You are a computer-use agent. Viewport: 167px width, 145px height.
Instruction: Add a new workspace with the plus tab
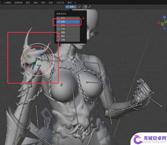point(75,3)
